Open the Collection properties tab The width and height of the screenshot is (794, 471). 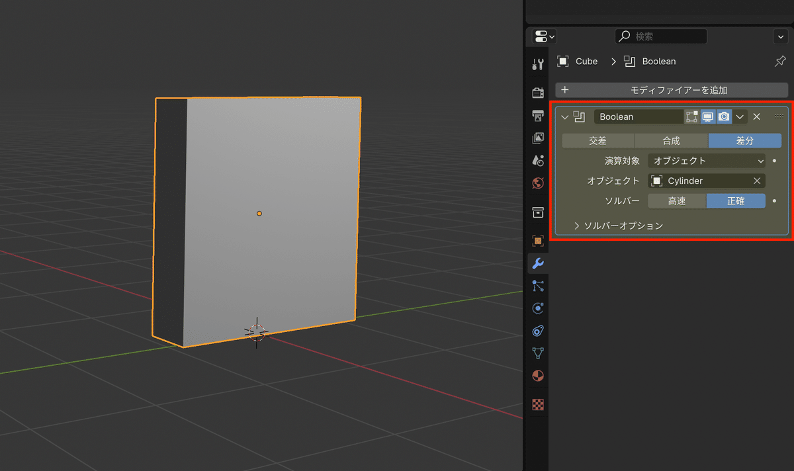tap(538, 212)
